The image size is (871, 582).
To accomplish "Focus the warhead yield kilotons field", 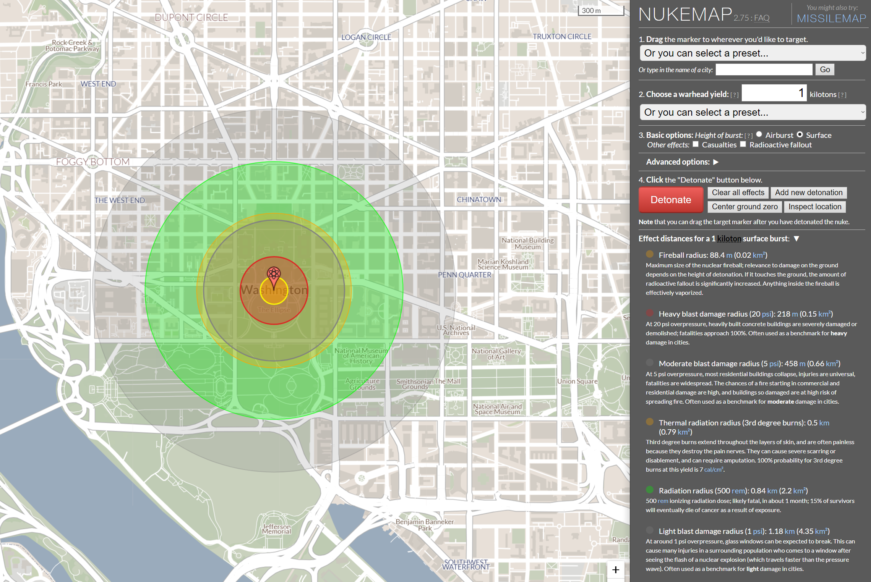I will tap(774, 93).
